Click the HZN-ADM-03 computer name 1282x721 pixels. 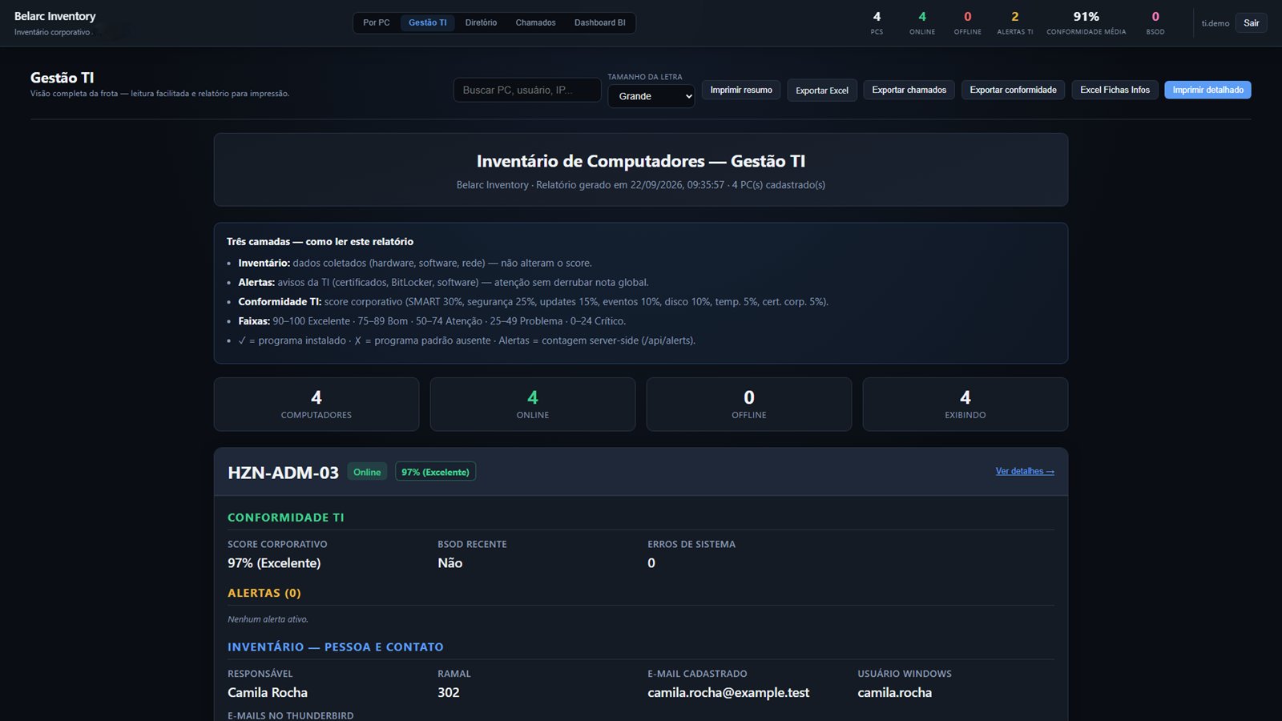283,473
